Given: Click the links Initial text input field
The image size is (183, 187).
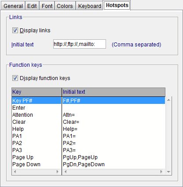Looking at the screenshot, I should tap(80, 44).
